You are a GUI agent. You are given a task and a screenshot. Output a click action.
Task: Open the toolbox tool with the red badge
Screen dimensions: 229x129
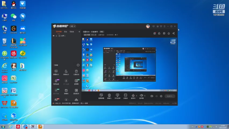(56, 100)
